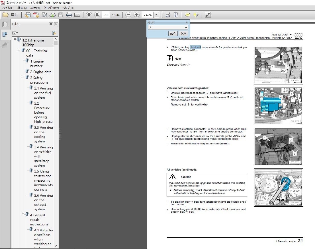The height and width of the screenshot is (249, 315).
Task: Open '3.3 Working on the cooling system' bookmark
Action: click(43, 134)
